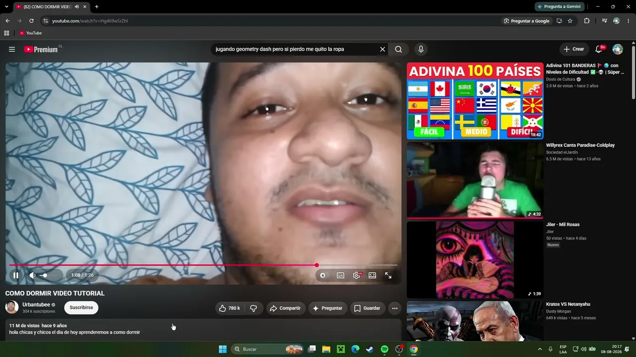The width and height of the screenshot is (636, 357).
Task: Open Chrome three-dot menu
Action: 629,21
